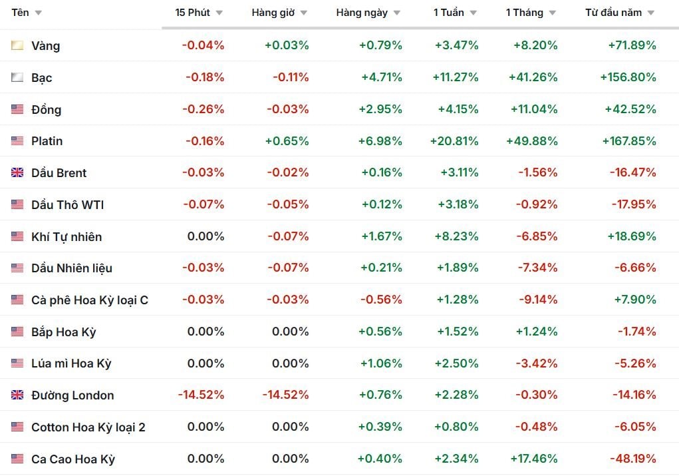Sort by the 15 Phút column arrow
This screenshot has width=679, height=476.
pyautogui.click(x=219, y=13)
